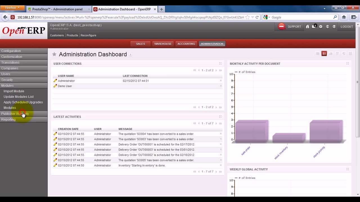Click the Google search input field
Viewport: 360px width, 202px height.
click(302, 17)
